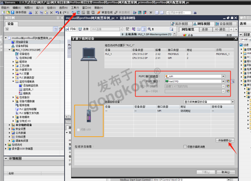Click the project search binoculars icon
The image size is (251, 181).
195,12
